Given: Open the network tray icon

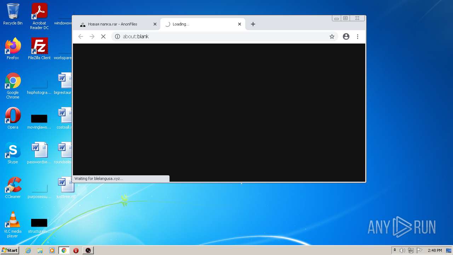Looking at the screenshot, I should [411, 250].
